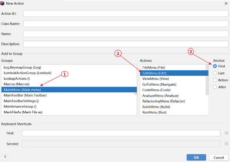Select MainMenu (Main menu) group
This screenshot has width=230, height=162.
click(69, 90)
